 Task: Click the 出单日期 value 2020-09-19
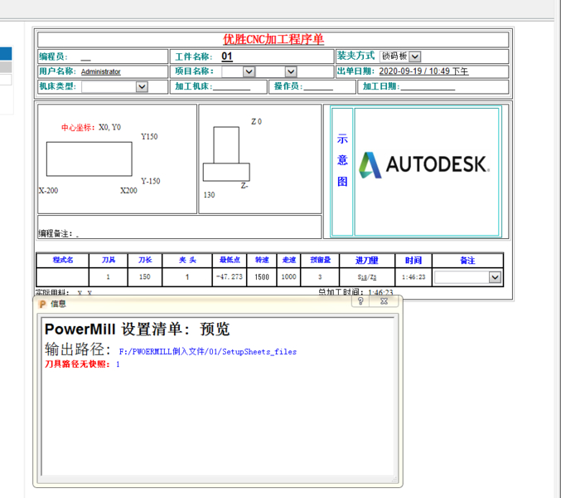point(423,71)
